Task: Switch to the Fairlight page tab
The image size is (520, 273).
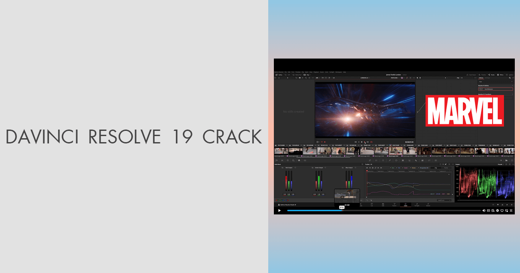Action: [x=417, y=205]
